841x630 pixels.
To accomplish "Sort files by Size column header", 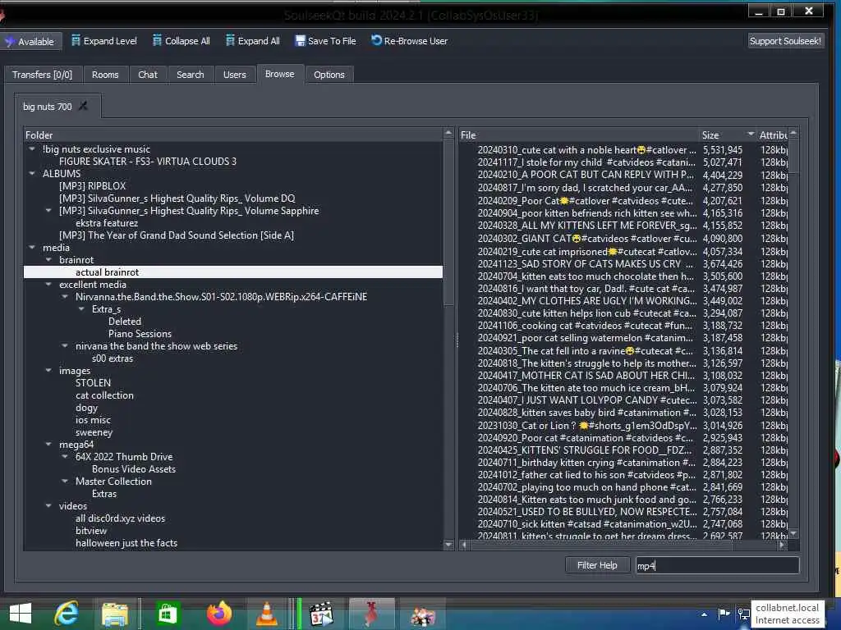I will pos(728,135).
